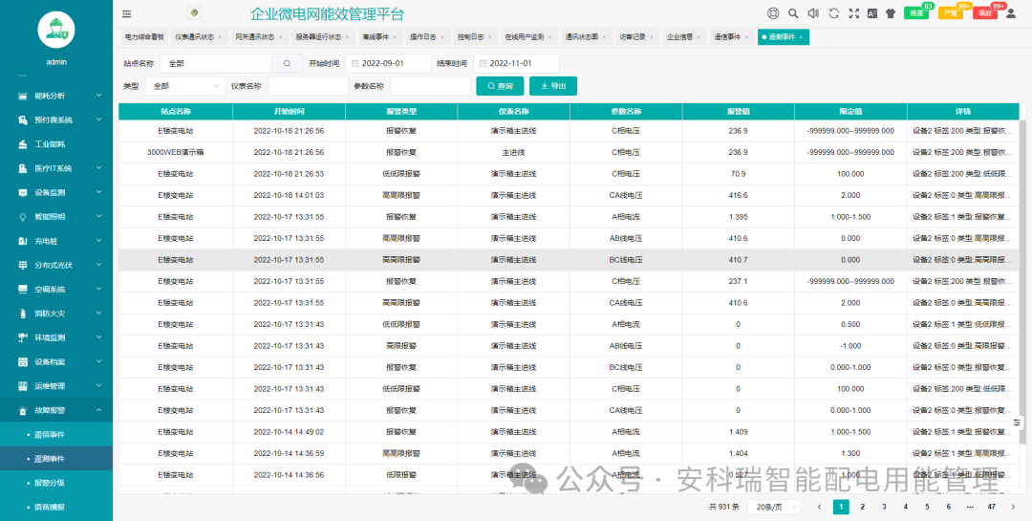Expand the 分布式光伏 sidebar menu
Image resolution: width=1032 pixels, height=521 pixels.
(56, 265)
